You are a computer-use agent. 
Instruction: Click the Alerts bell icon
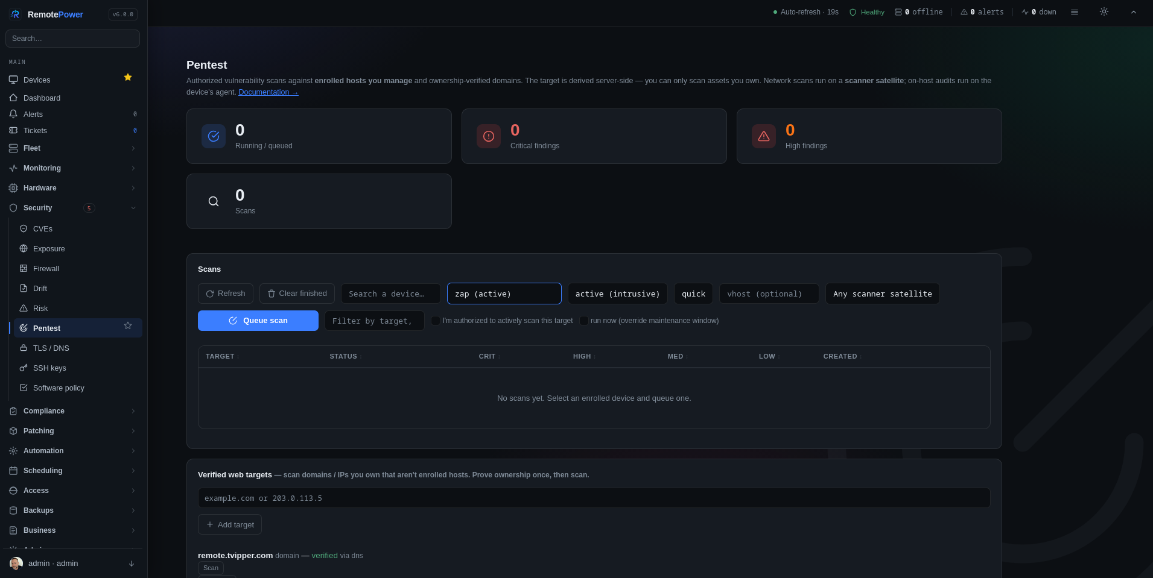click(13, 114)
